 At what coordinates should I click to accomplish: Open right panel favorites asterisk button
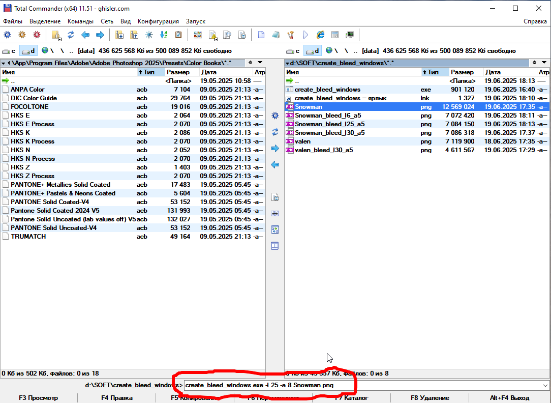(534, 63)
